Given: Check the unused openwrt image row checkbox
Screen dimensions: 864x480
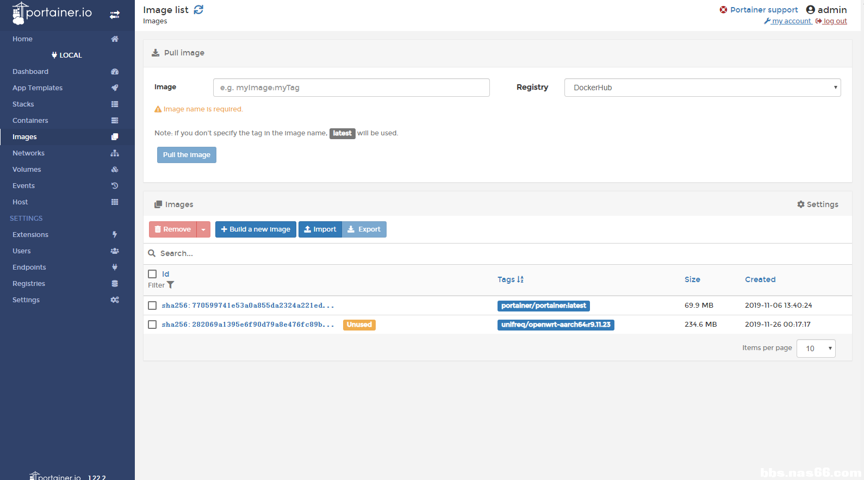Looking at the screenshot, I should pos(152,325).
